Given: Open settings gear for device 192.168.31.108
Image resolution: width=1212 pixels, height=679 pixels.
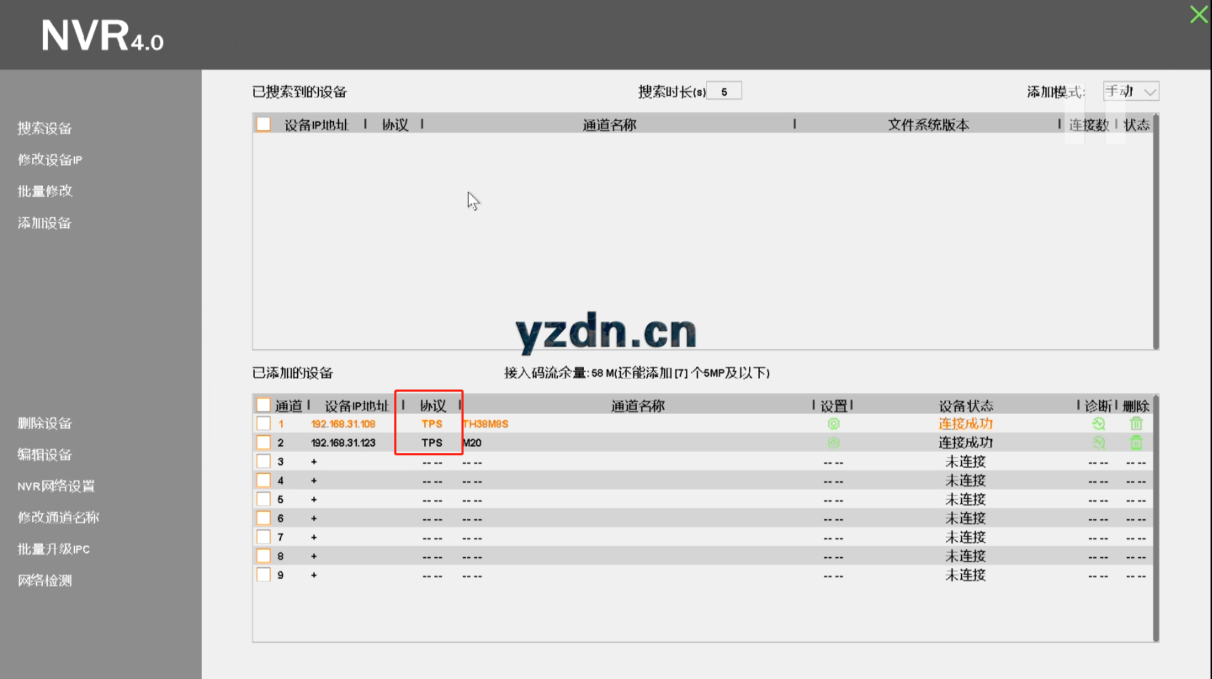Looking at the screenshot, I should pyautogui.click(x=834, y=423).
